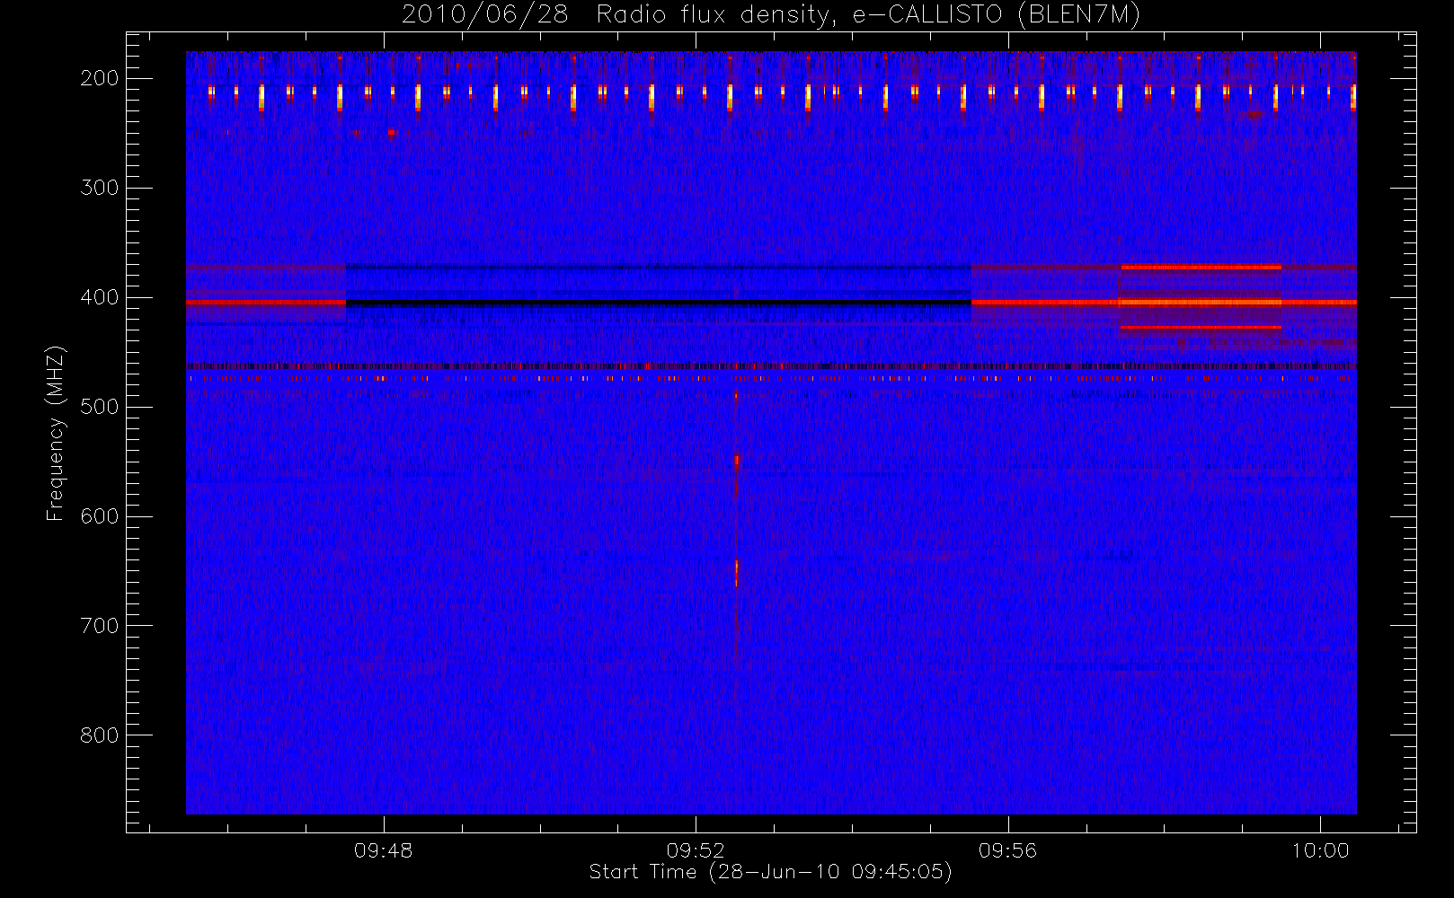1454x898 pixels.
Task: Click the red burst streak near 650 MHz
Action: [736, 573]
